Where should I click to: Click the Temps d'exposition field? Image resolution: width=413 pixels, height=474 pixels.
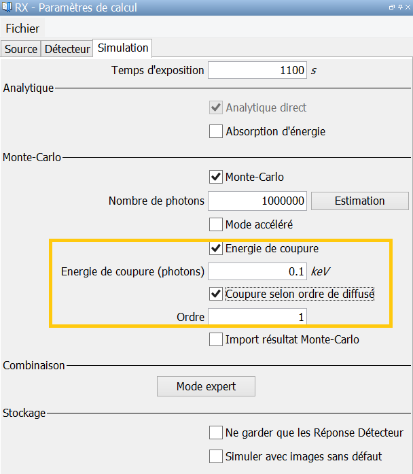(257, 70)
